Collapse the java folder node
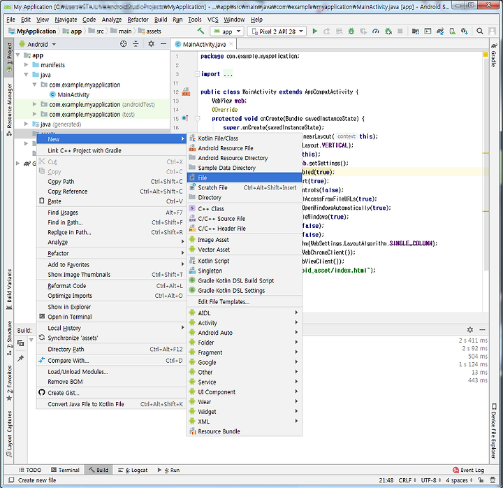Screen dimensions: 503x488 27,75
